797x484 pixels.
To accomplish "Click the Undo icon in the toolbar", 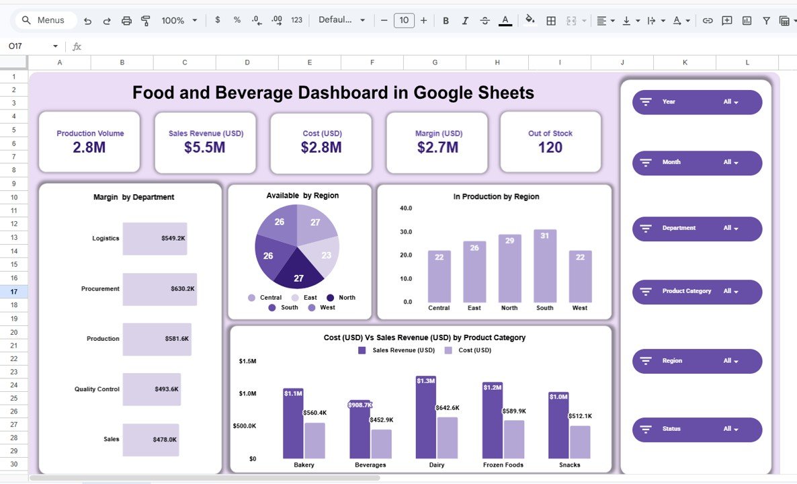I will pos(87,20).
